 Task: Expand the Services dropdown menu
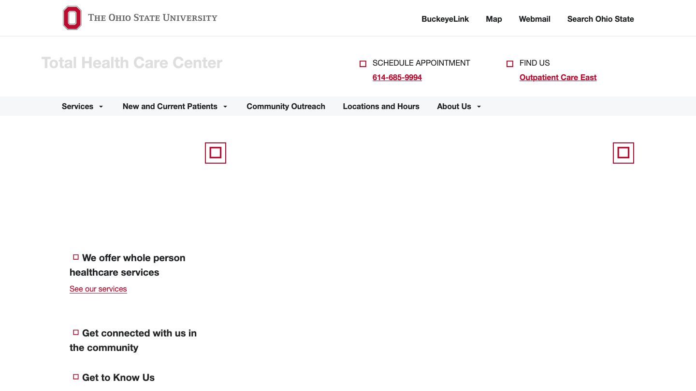[x=82, y=106]
